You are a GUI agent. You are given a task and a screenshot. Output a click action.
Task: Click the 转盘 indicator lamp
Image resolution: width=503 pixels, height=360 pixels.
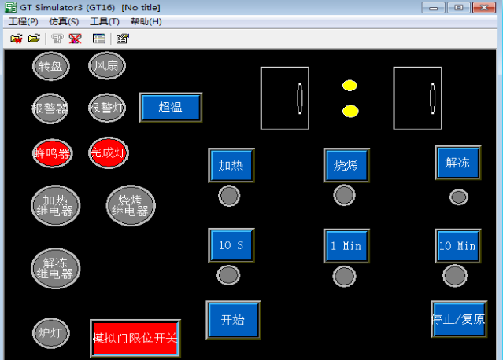51,66
